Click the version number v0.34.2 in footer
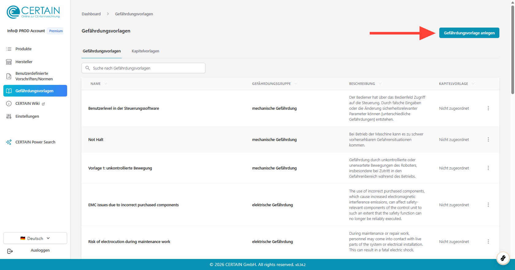Viewport: 515px width, 270px height. [x=300, y=265]
